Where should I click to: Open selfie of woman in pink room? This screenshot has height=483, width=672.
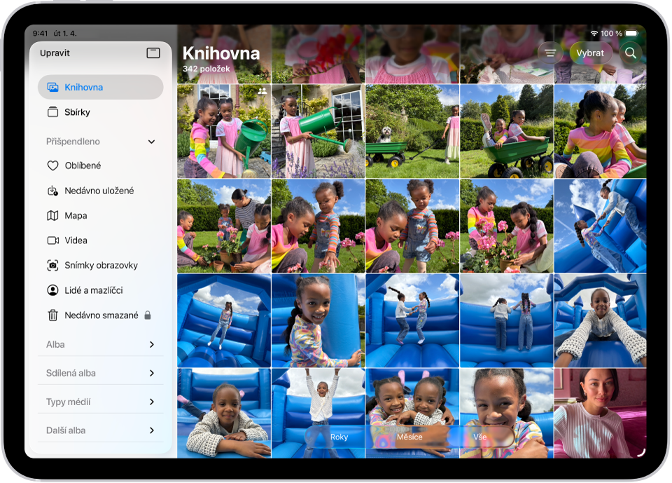tap(600, 413)
